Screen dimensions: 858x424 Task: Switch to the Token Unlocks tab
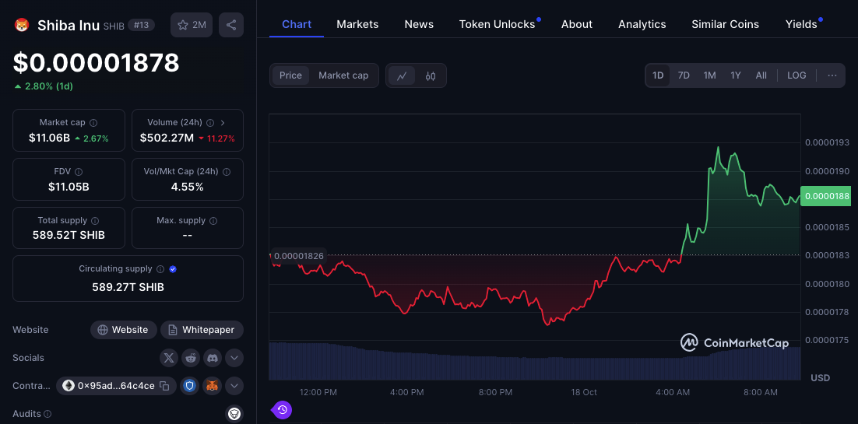tap(497, 24)
